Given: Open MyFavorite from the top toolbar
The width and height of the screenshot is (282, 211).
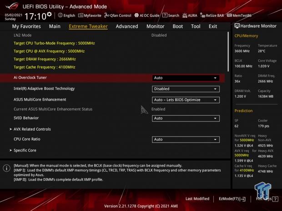Looking at the screenshot, I should [x=90, y=15].
